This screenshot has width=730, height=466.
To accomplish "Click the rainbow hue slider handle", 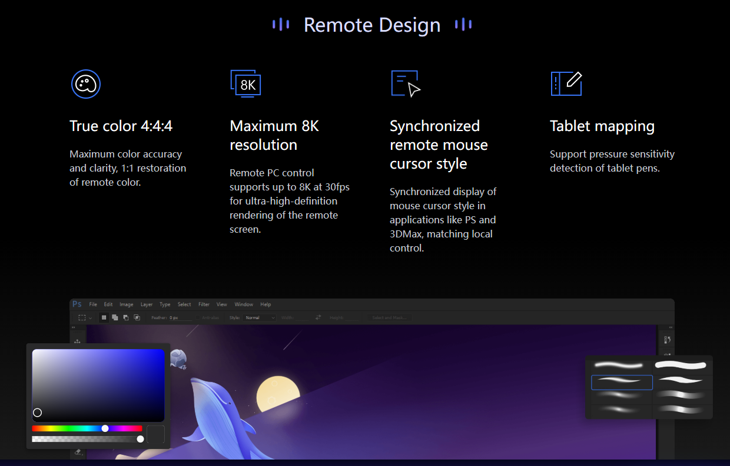I will [105, 428].
